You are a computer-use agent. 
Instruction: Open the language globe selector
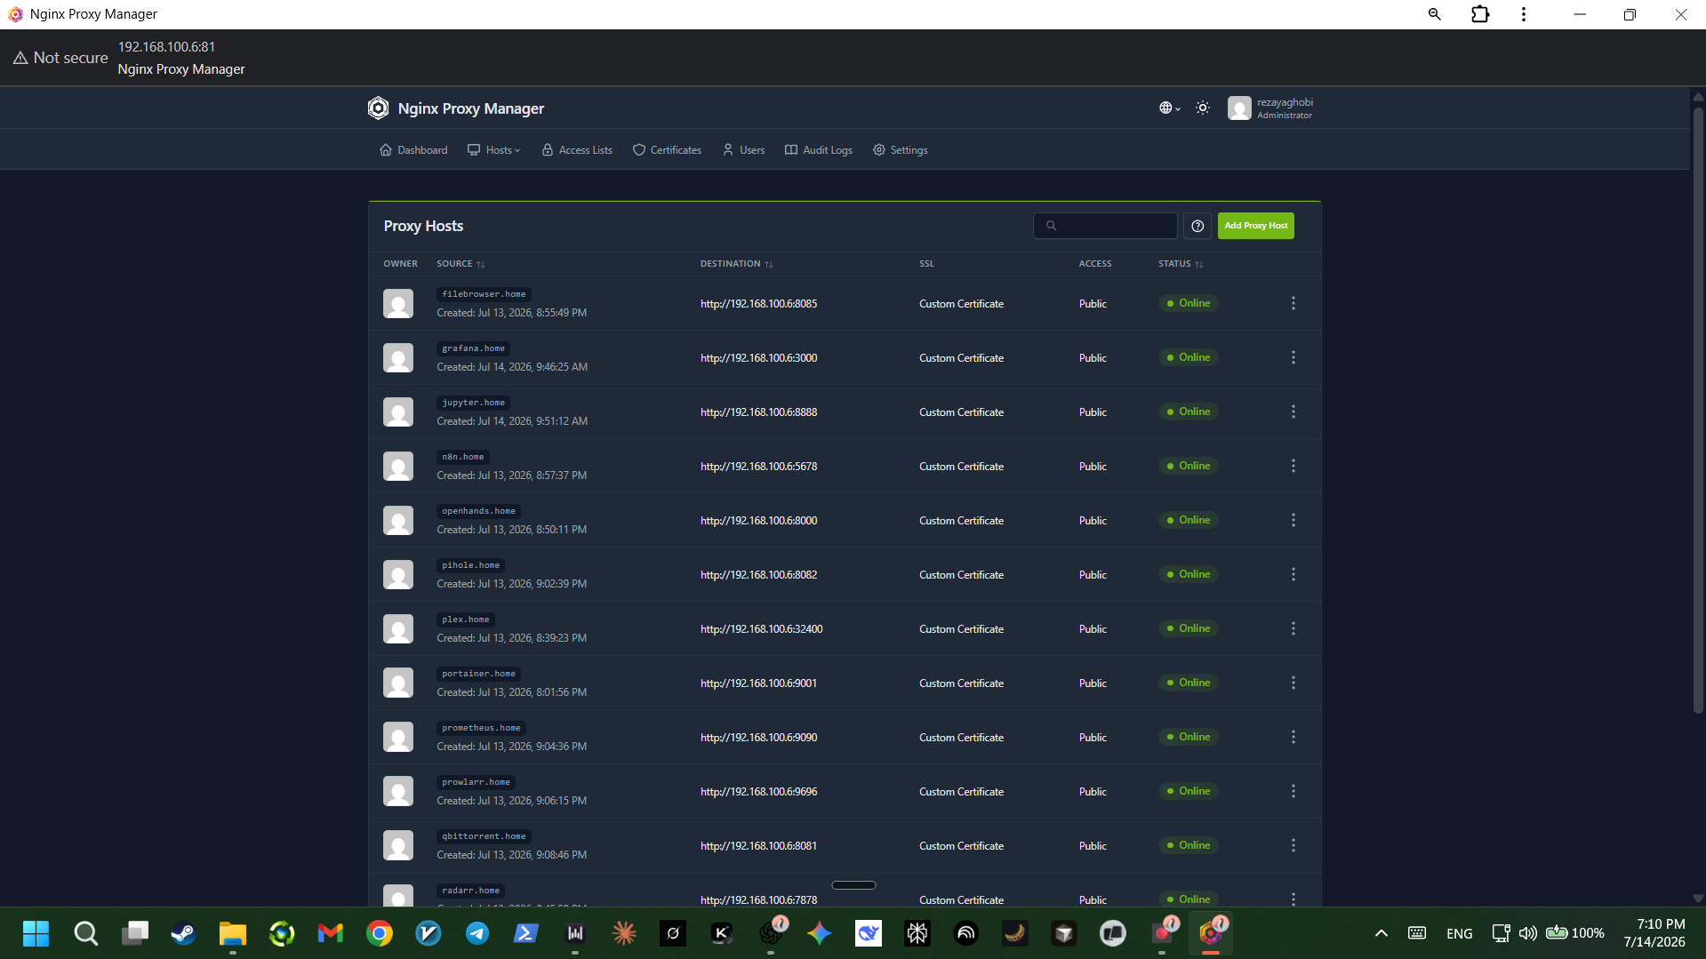pos(1169,108)
